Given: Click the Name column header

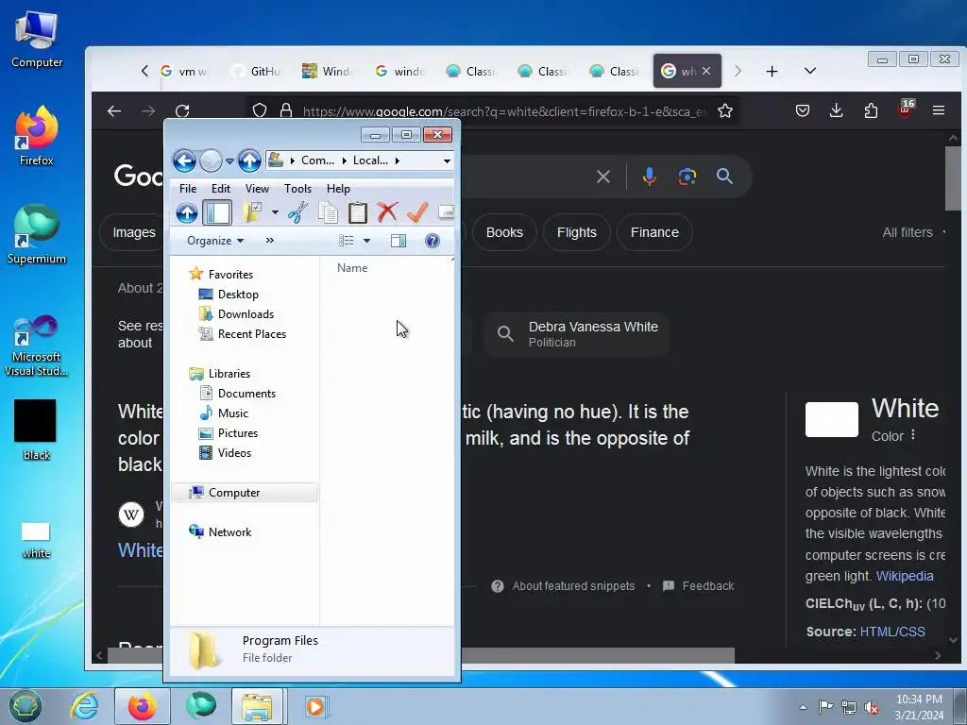Looking at the screenshot, I should click(x=352, y=268).
